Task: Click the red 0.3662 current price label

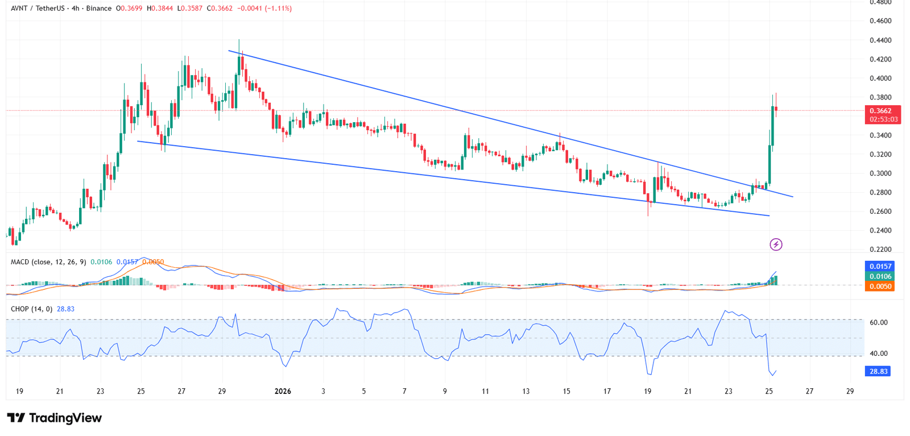Action: tap(880, 111)
